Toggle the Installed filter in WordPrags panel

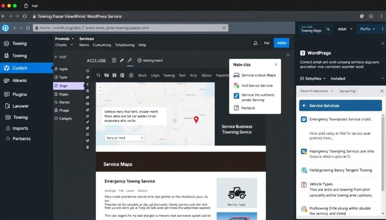coord(338,78)
